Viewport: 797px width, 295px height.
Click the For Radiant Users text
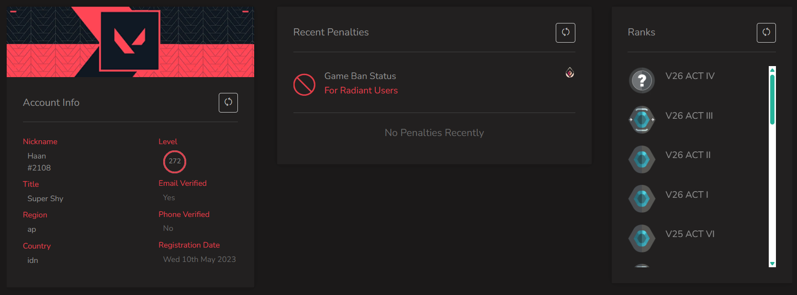361,91
